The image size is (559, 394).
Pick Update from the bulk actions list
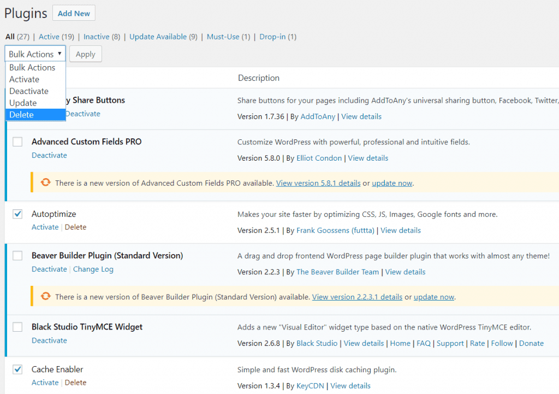tap(35, 103)
